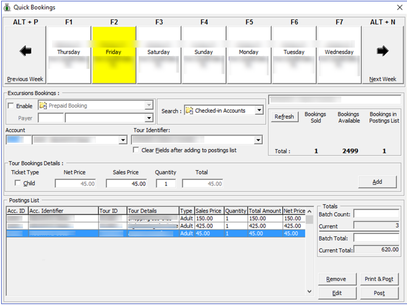Select the Saturday day tile
The image size is (407, 306).
pos(158,54)
